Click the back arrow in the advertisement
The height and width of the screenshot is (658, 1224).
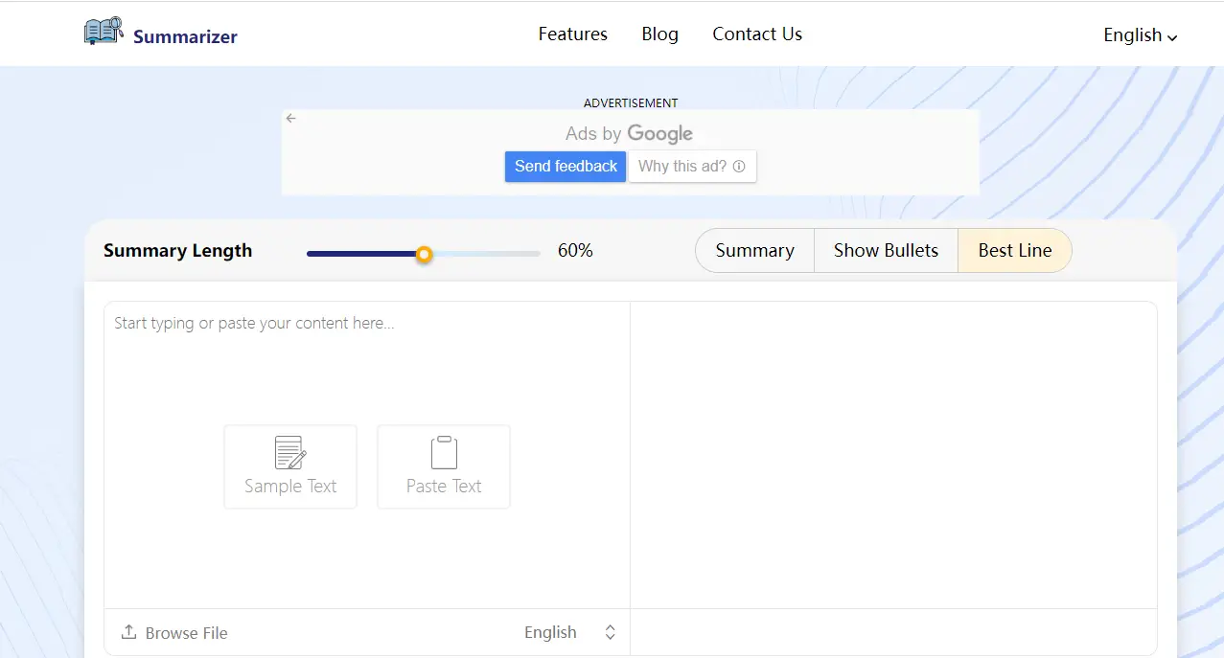pos(291,119)
